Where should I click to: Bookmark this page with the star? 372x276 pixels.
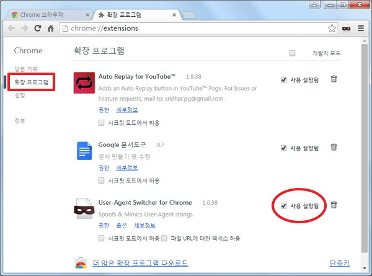[x=332, y=29]
